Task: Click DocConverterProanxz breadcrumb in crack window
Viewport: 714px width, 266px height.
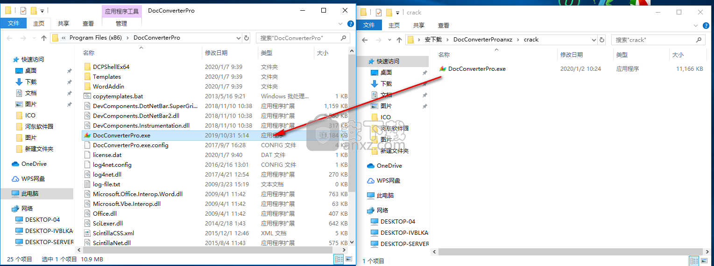Action: click(x=483, y=40)
